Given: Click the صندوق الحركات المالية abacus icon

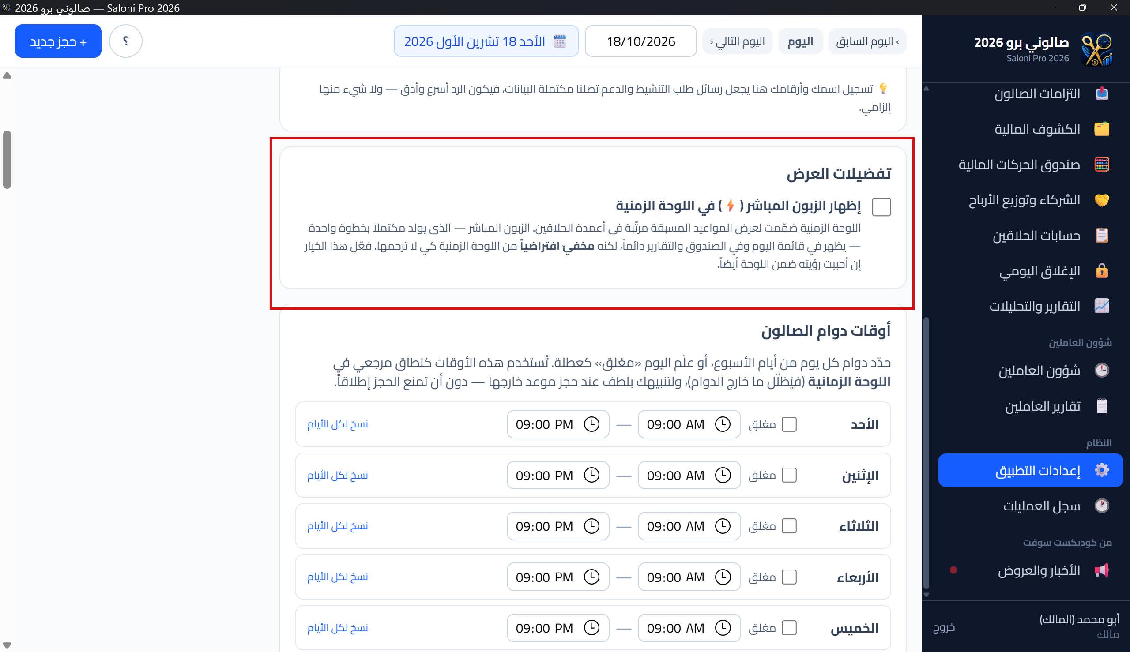Looking at the screenshot, I should (1101, 165).
